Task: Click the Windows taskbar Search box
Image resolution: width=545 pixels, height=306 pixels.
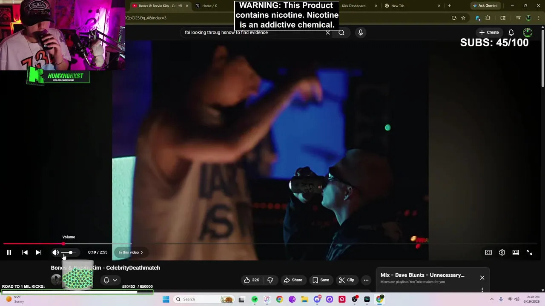Action: (204, 299)
